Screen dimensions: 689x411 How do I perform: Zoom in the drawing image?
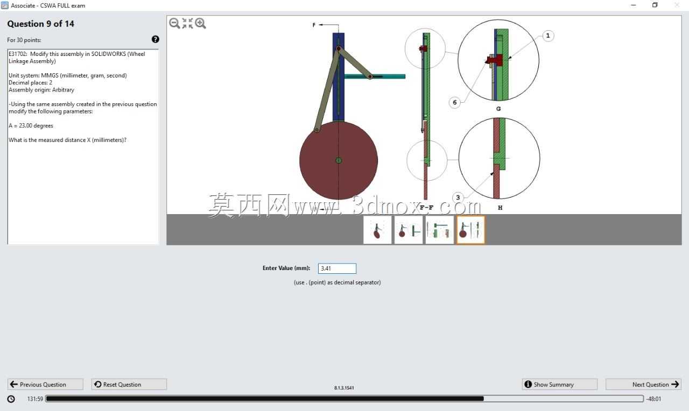click(x=200, y=23)
